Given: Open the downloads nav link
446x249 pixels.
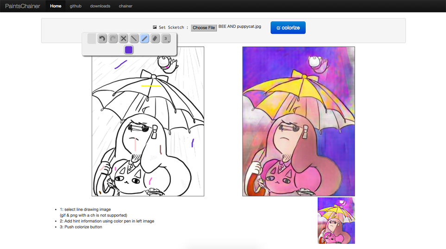Looking at the screenshot, I should pos(100,6).
